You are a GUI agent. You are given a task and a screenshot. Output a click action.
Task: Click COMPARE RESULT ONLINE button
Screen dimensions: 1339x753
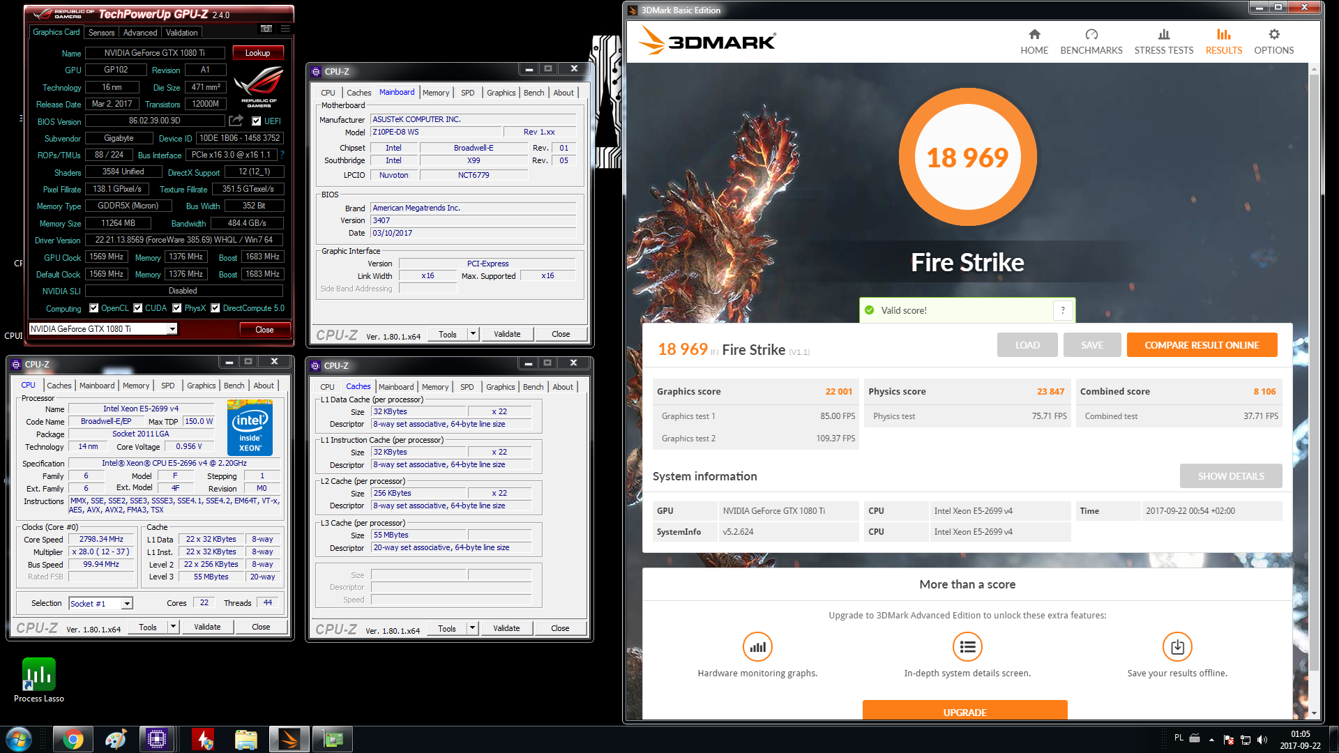1202,345
